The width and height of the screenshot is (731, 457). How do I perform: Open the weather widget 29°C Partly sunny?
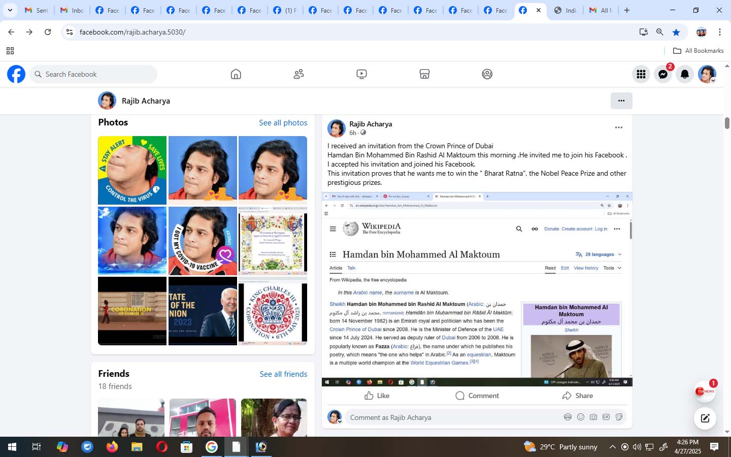click(x=560, y=447)
